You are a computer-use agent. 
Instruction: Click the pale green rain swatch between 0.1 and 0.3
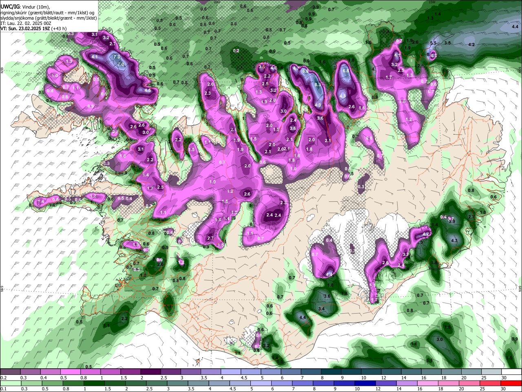[10, 383]
